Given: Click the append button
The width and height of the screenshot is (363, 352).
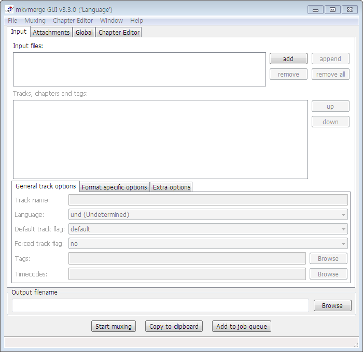Looking at the screenshot, I should [330, 58].
